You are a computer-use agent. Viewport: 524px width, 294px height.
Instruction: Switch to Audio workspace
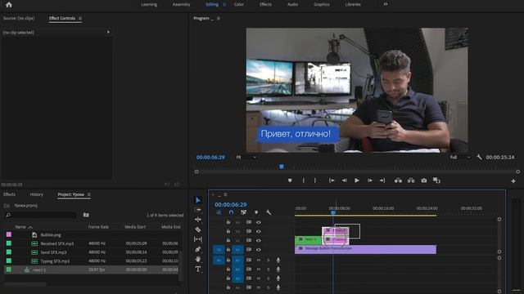coord(293,4)
